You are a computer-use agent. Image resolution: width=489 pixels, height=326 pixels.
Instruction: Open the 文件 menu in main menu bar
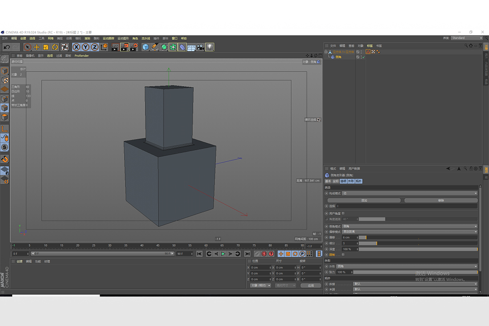(x=5, y=38)
